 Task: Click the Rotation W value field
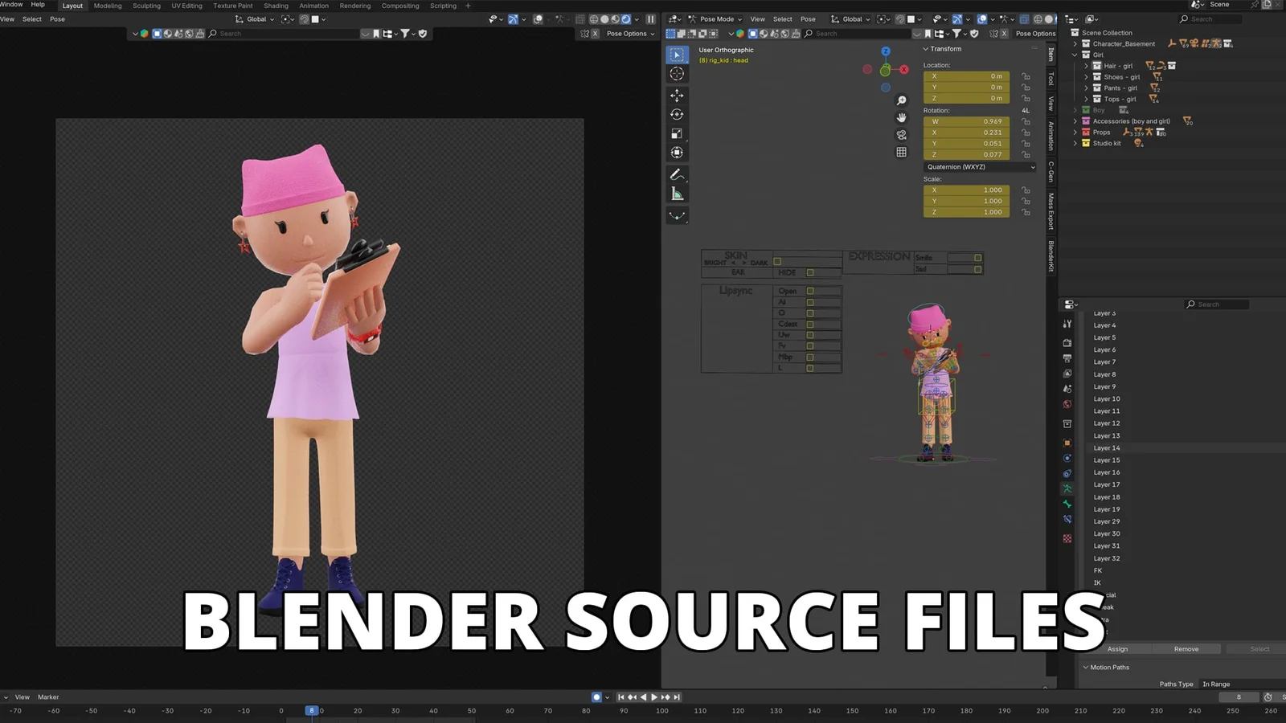tap(967, 121)
